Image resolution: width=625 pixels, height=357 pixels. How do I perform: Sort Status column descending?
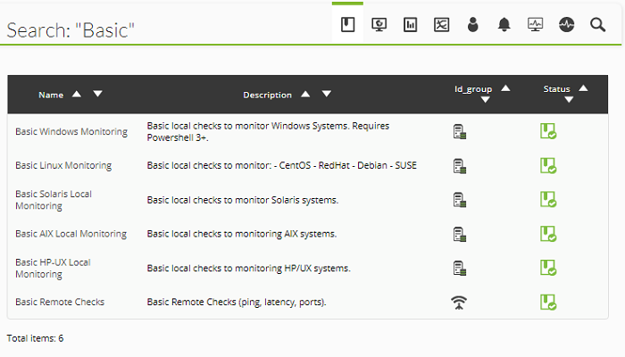[569, 100]
